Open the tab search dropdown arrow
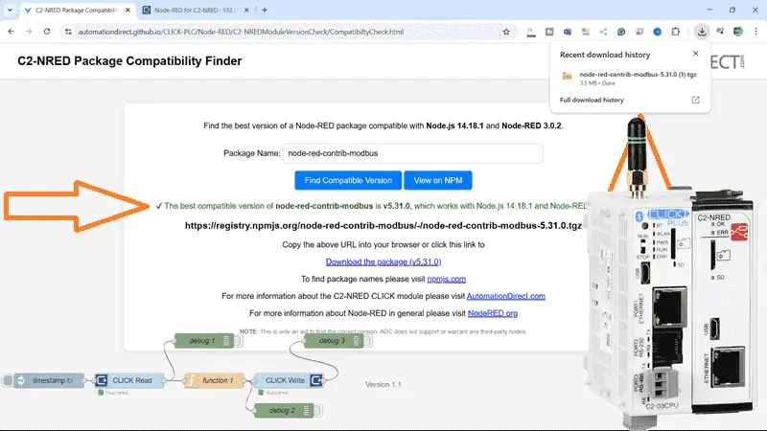This screenshot has height=431, width=767. click(x=10, y=10)
